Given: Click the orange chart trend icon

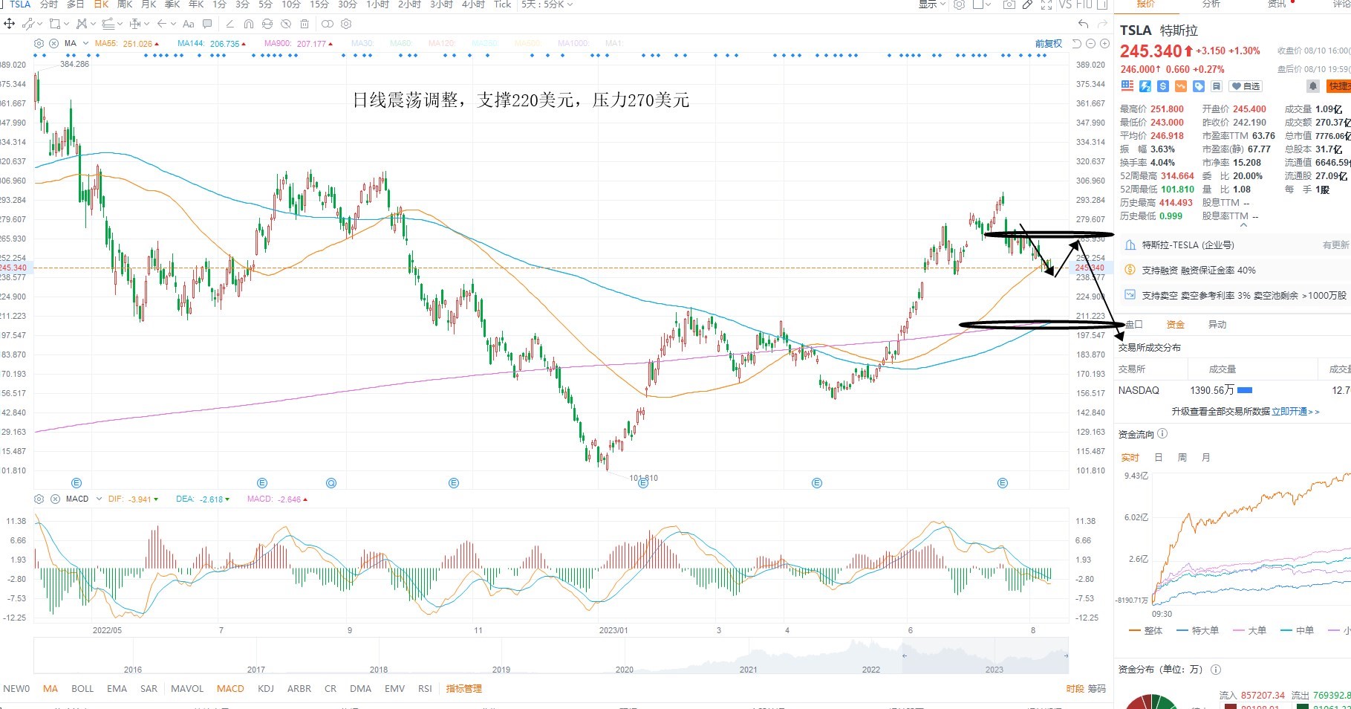Looking at the screenshot, I should point(1181,86).
